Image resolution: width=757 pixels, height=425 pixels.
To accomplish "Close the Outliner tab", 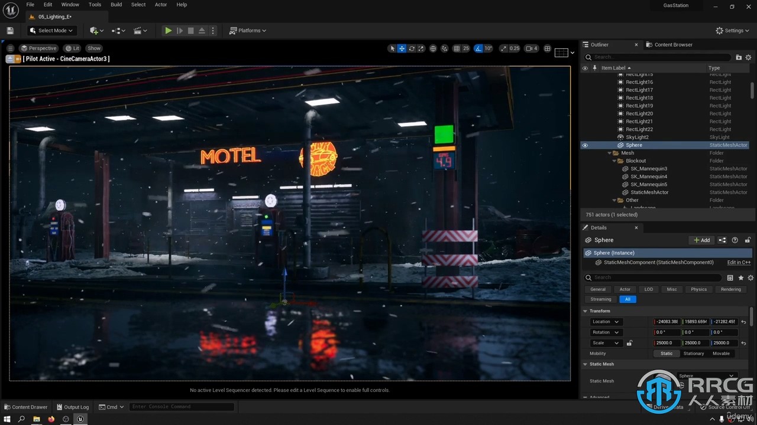I will (636, 45).
